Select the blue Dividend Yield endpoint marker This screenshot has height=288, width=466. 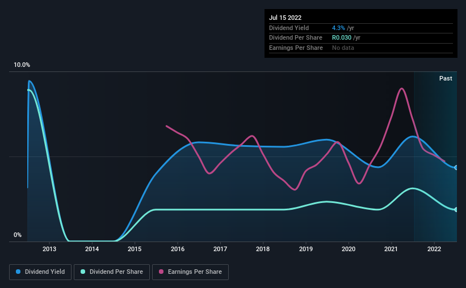point(456,168)
